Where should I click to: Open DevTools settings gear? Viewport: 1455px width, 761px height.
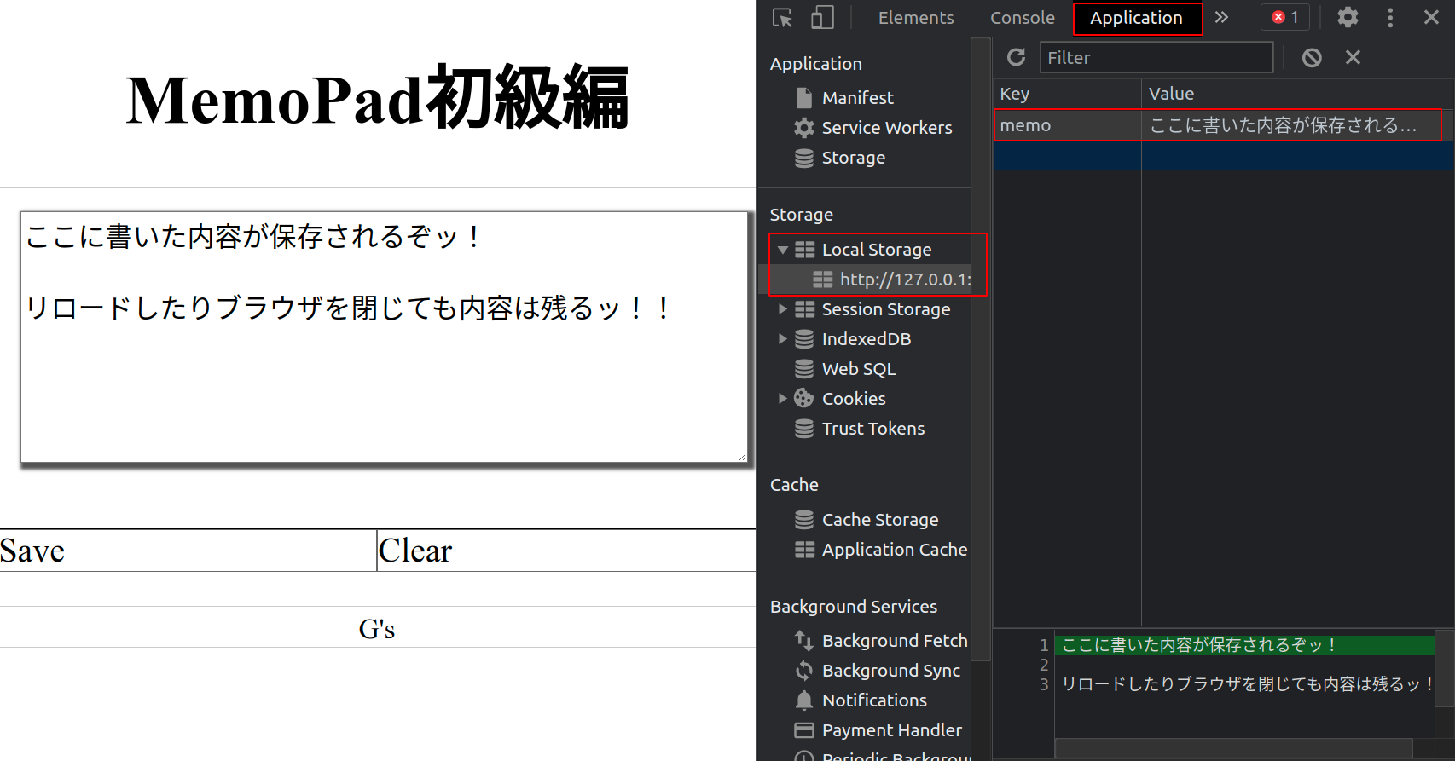tap(1348, 18)
